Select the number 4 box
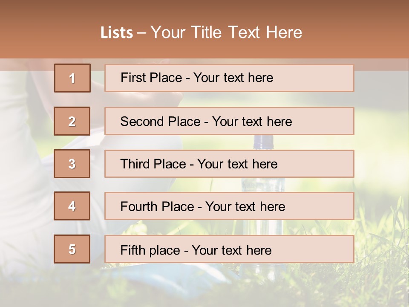The image size is (409, 307). 72,206
